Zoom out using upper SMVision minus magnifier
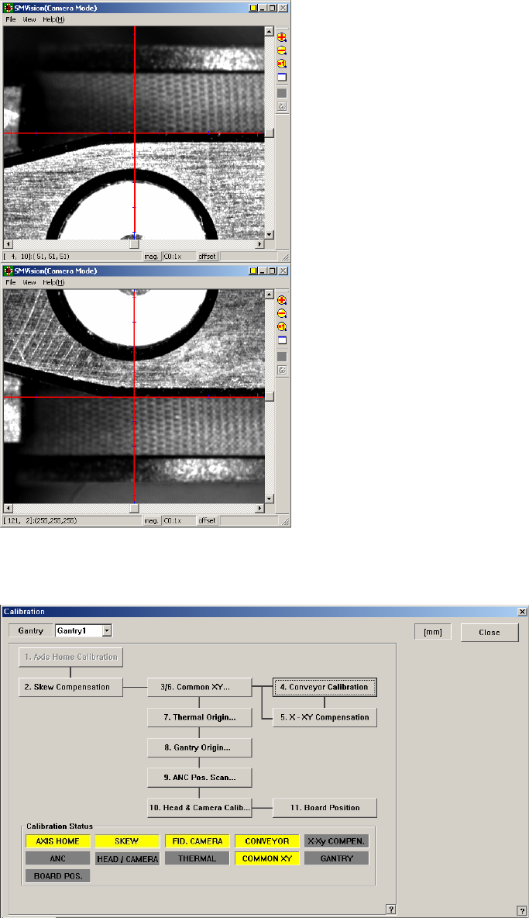The image size is (529, 918). coord(282,50)
